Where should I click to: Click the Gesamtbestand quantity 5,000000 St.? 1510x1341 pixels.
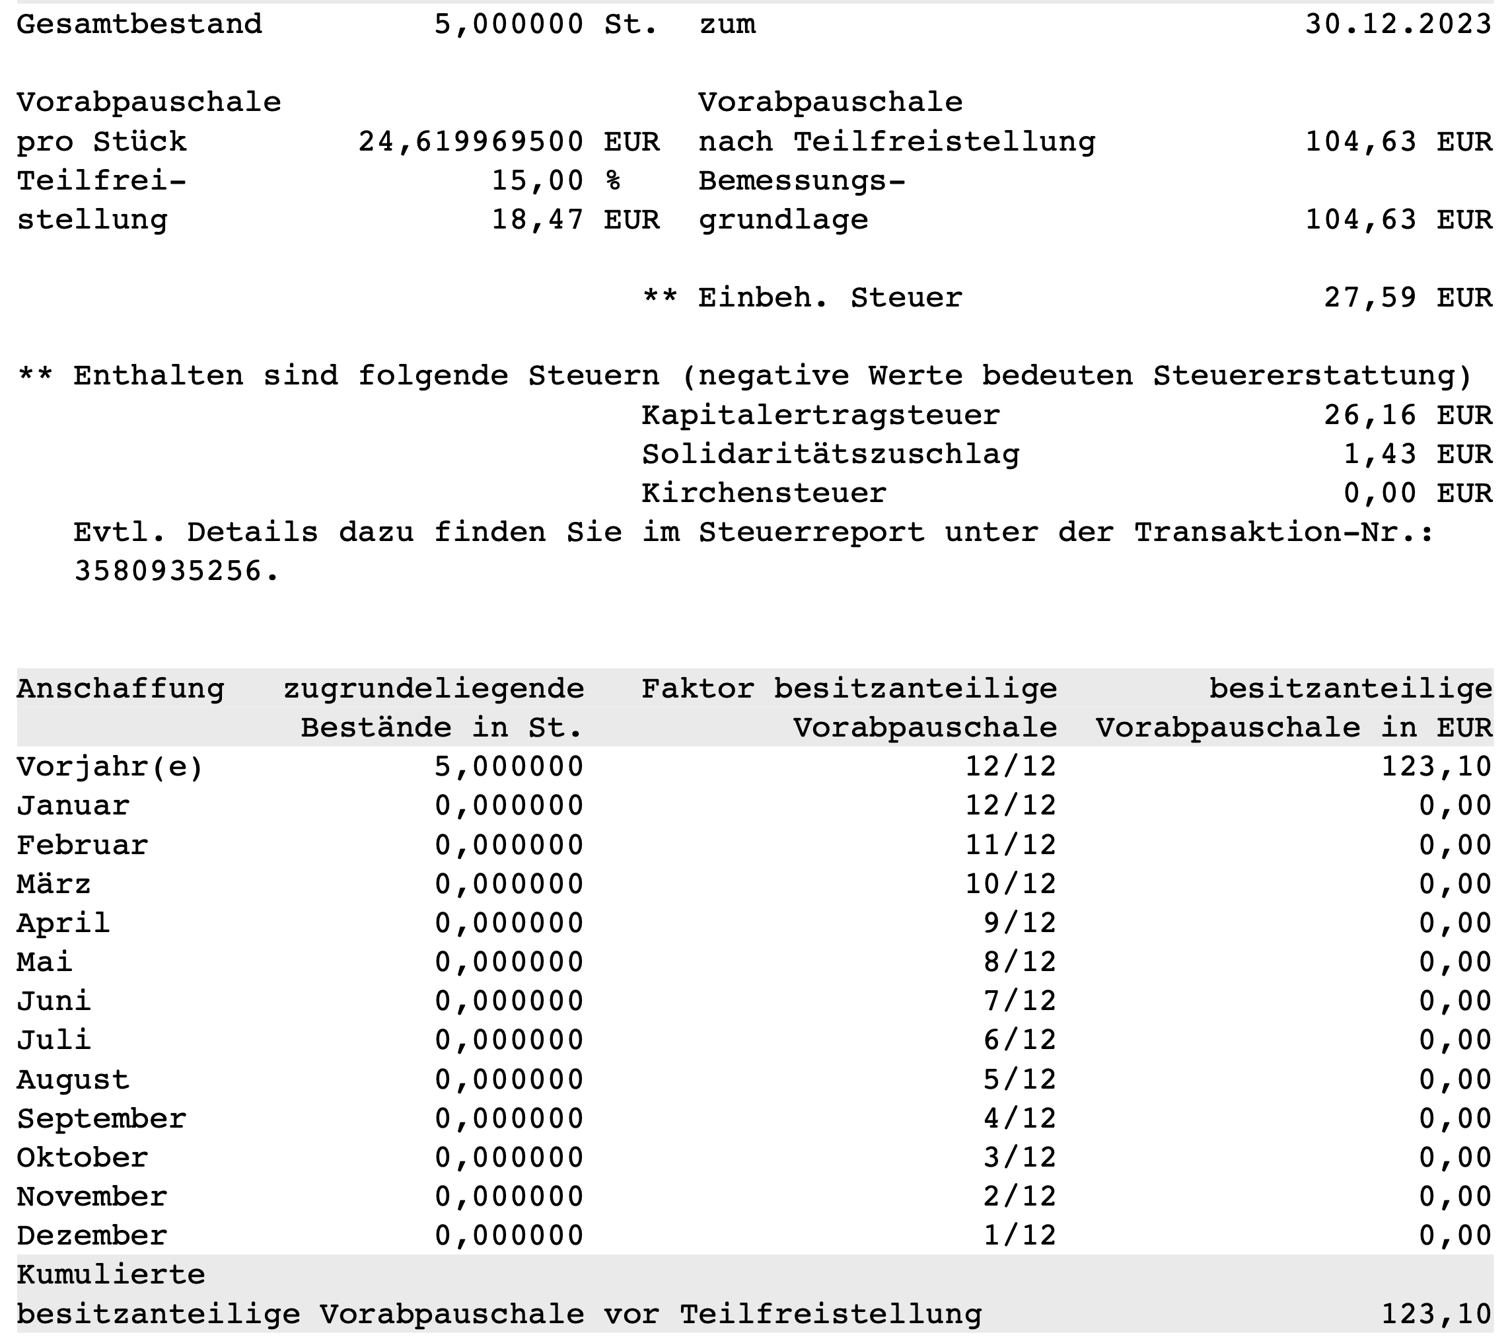545,24
